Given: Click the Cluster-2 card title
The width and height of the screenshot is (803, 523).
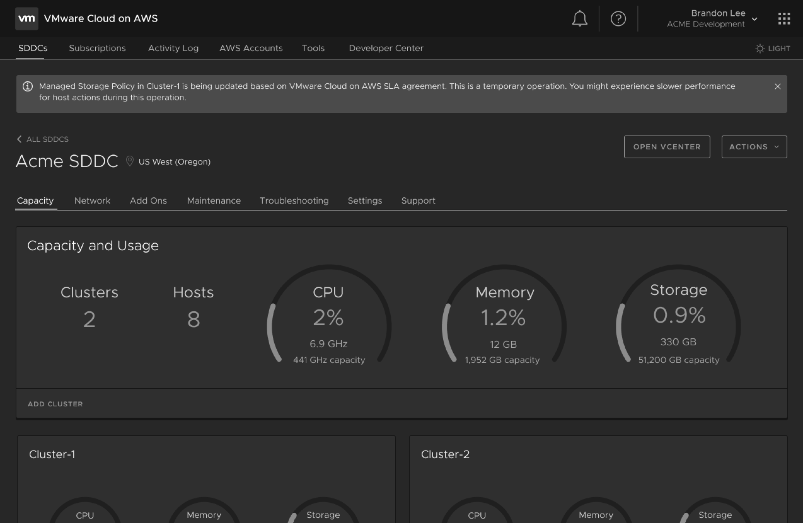Looking at the screenshot, I should pyautogui.click(x=445, y=454).
